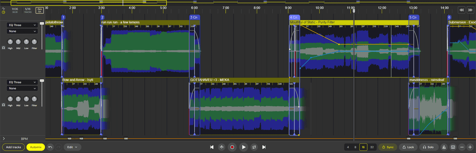Toggle the Sync button
Viewport: 476px width, 153px height.
(388, 147)
